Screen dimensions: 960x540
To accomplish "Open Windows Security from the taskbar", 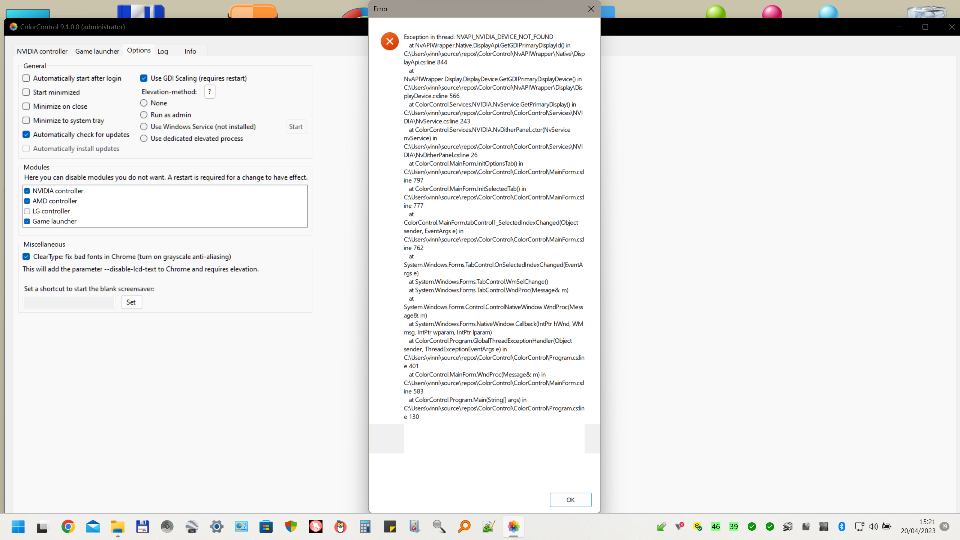I will point(291,526).
